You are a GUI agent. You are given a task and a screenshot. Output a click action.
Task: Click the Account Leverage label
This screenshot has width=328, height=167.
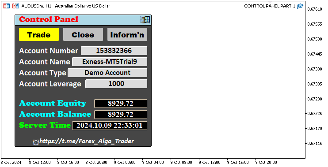point(50,84)
